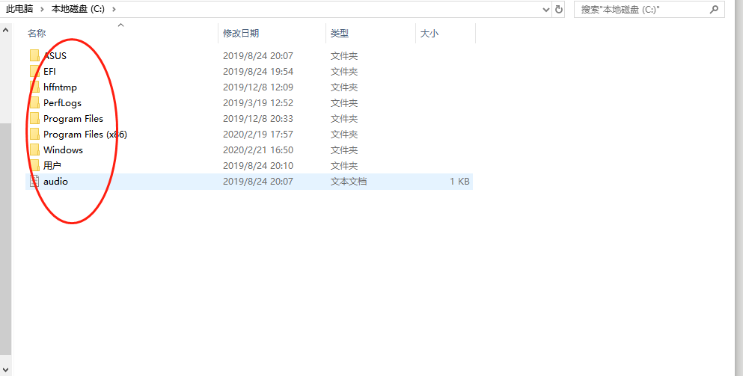The height and width of the screenshot is (376, 743).
Task: Click the audio text document icon
Action: [34, 182]
